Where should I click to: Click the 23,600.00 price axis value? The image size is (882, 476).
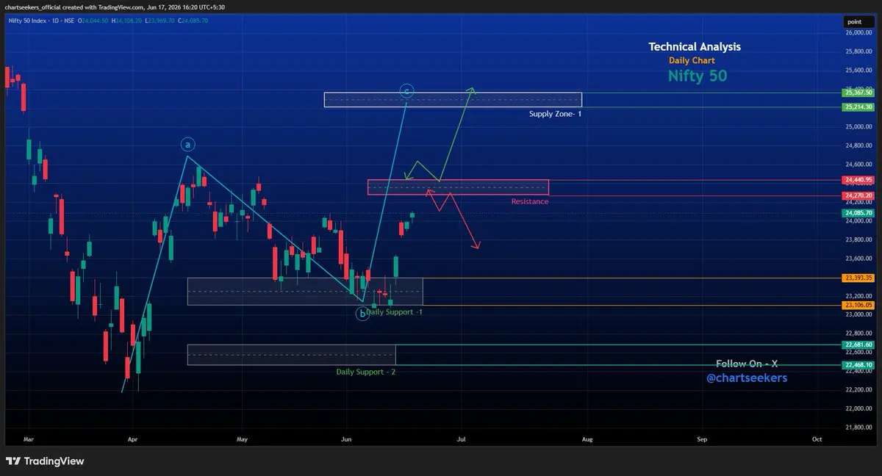858,259
